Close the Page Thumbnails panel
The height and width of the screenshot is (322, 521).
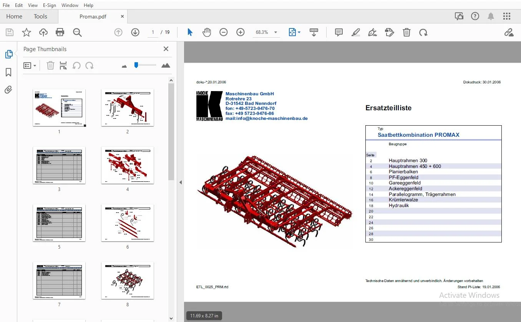coord(166,49)
